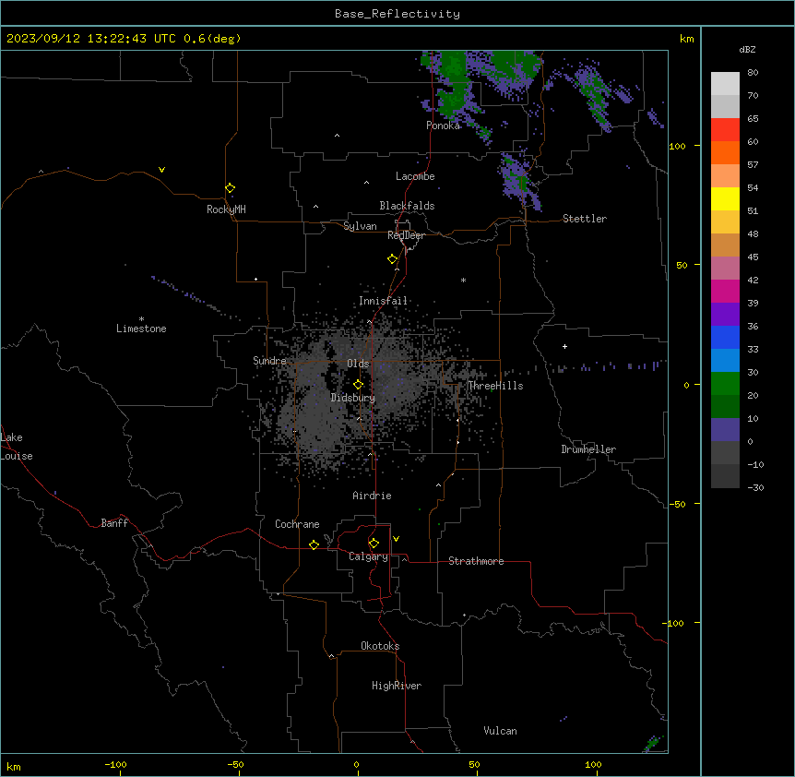The image size is (795, 777).
Task: Select the RedDeer city label
Action: click(406, 235)
